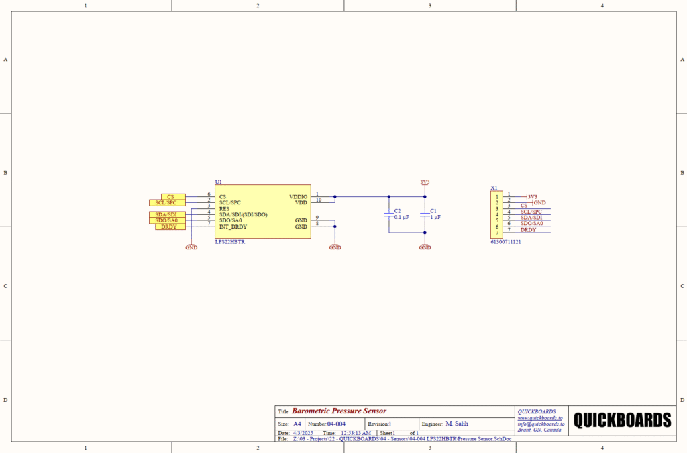Select the GND symbol below the RES pin
Screen dimensions: 687x453
[191, 246]
